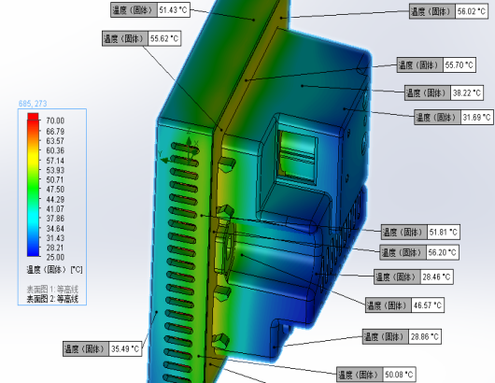The height and width of the screenshot is (383, 495).
Task: Click the XYZ coordinate triad on model
Action: point(180,147)
